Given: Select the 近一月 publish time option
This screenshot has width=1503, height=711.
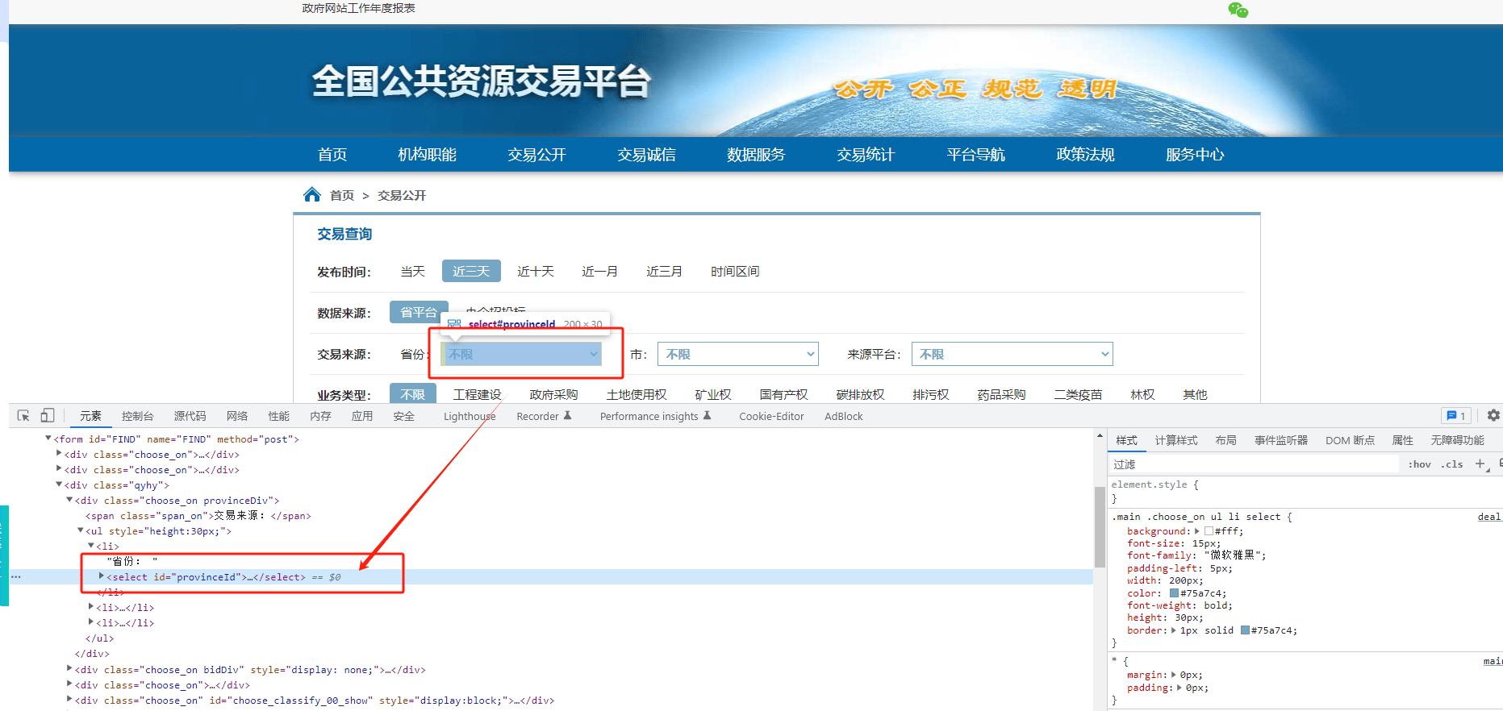Looking at the screenshot, I should pos(599,272).
